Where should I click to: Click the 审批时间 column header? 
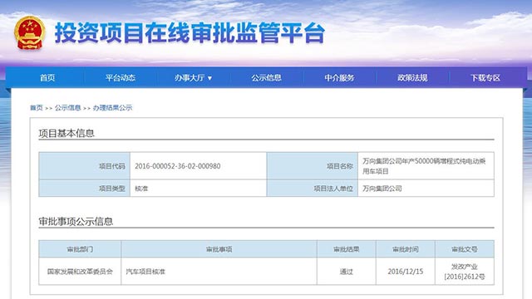click(x=406, y=249)
